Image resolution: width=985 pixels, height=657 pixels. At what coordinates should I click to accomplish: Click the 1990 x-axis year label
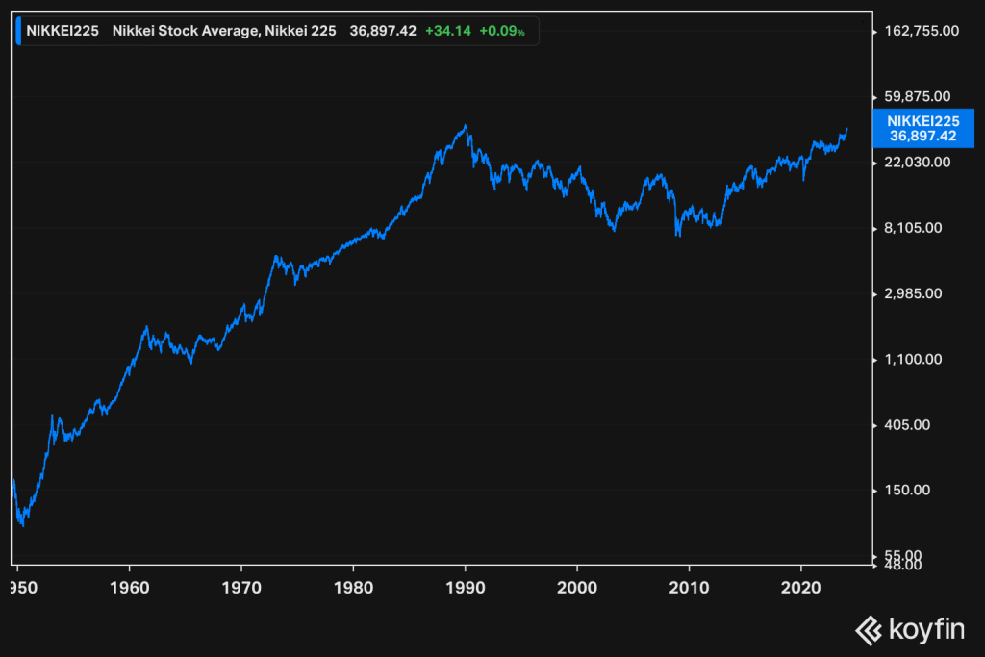point(466,586)
